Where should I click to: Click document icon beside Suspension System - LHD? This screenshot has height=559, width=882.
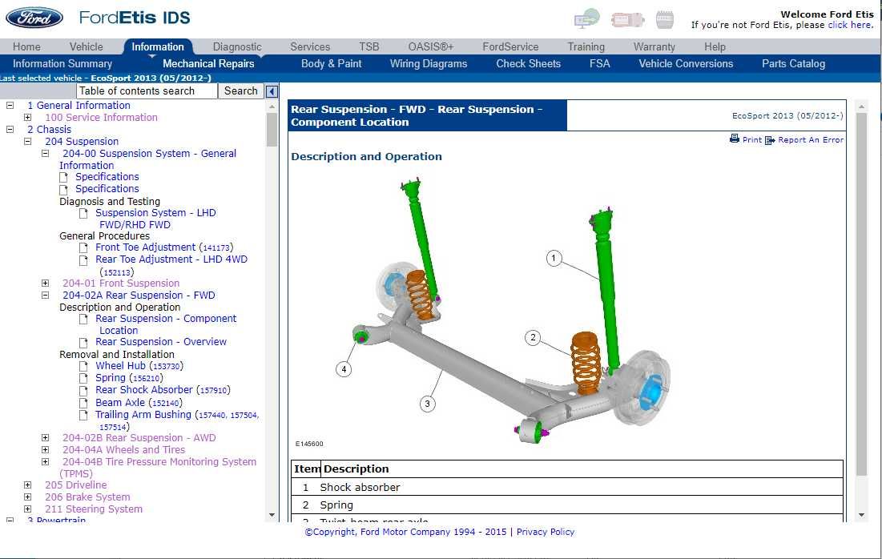pos(83,214)
